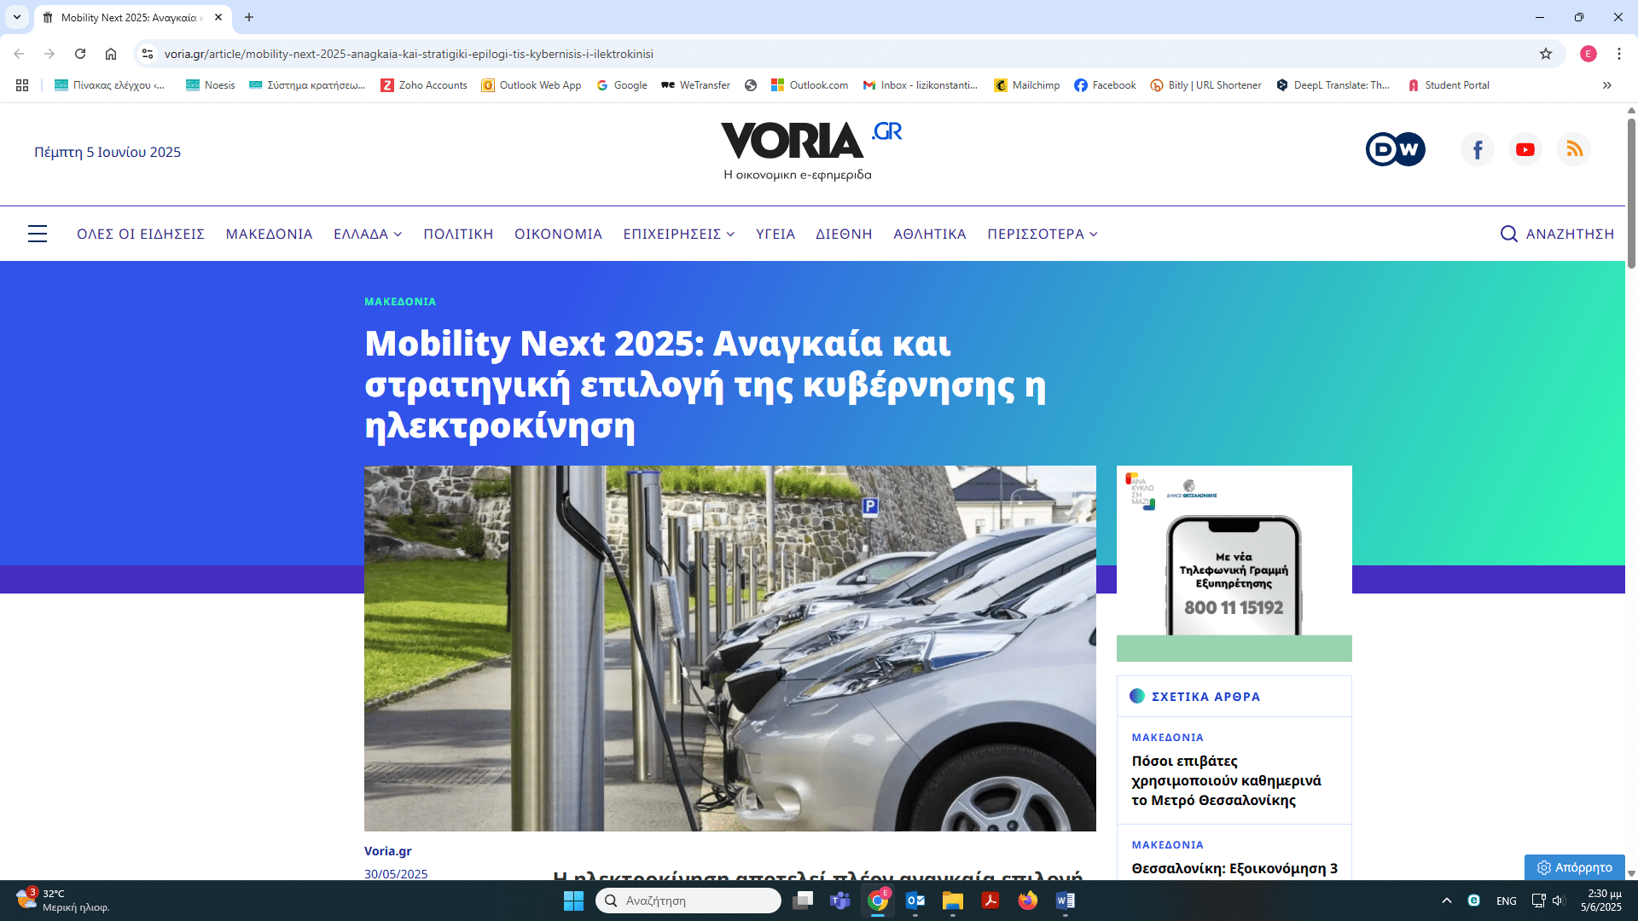Click the Windows taskbar search field
This screenshot has height=921, width=1638.
(x=688, y=901)
